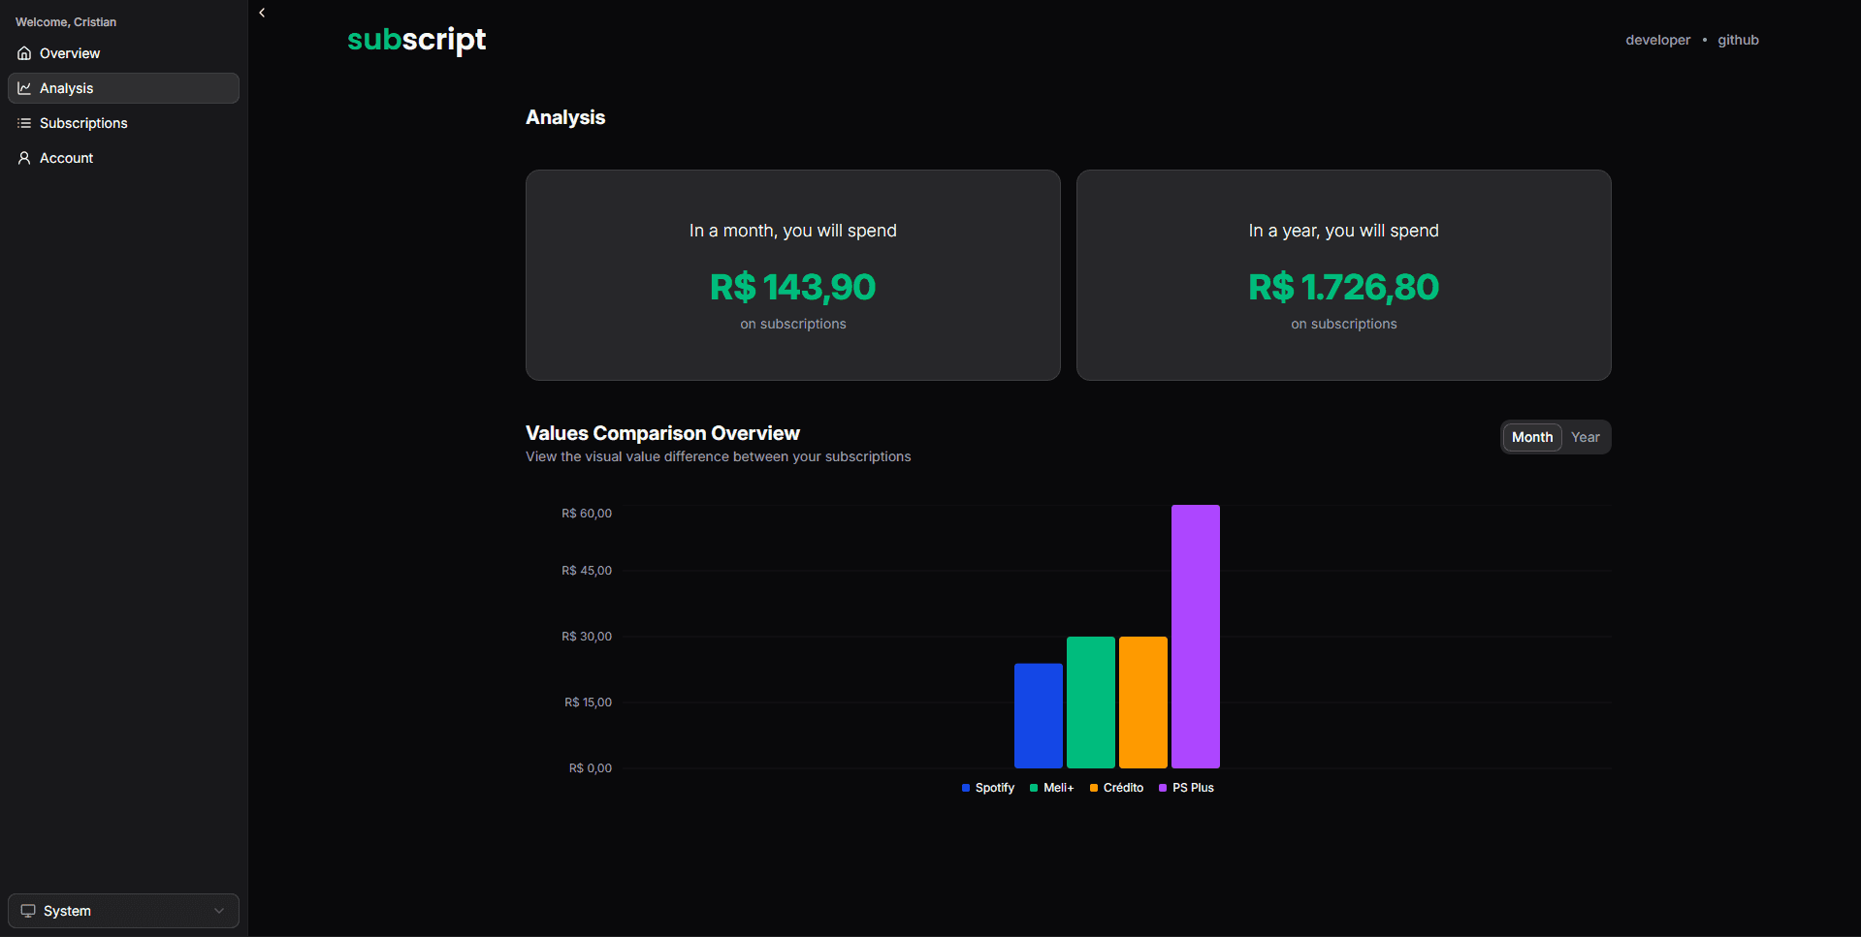The height and width of the screenshot is (937, 1861).
Task: Click the PS Plus legend swatch
Action: pos(1163,788)
